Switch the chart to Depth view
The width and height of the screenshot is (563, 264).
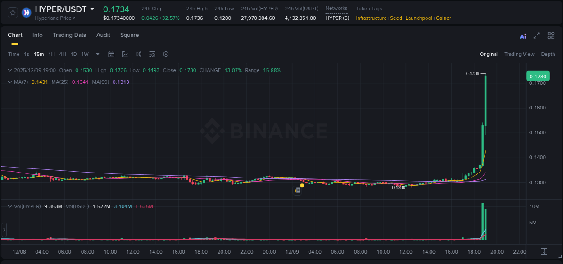(x=548, y=54)
